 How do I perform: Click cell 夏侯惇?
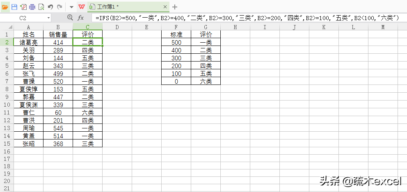point(29,89)
